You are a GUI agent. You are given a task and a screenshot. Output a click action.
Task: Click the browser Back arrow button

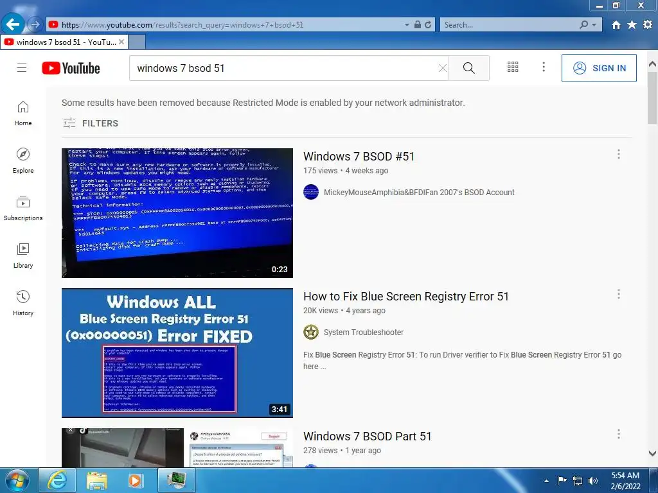[x=13, y=24]
